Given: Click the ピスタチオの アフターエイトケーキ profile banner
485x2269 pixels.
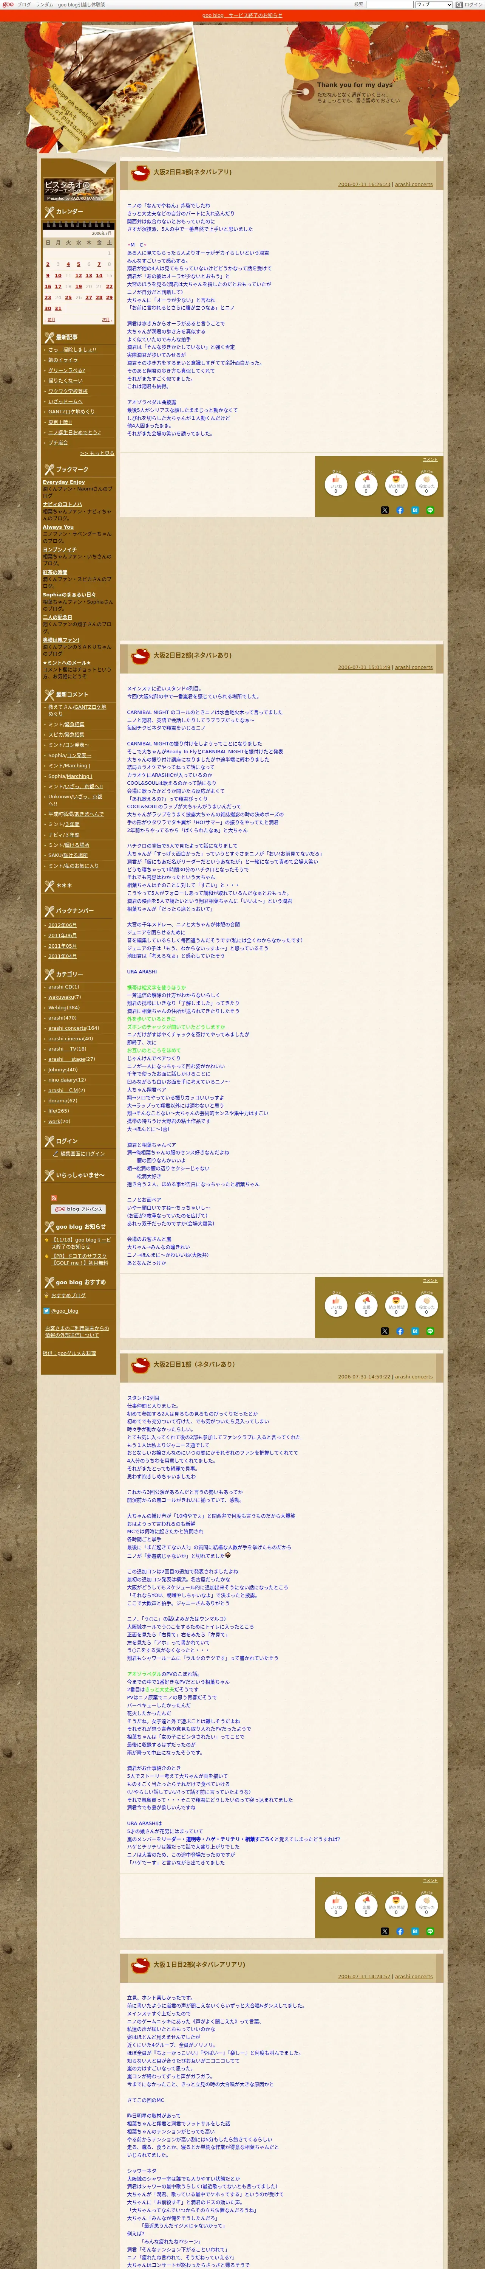Looking at the screenshot, I should pyautogui.click(x=78, y=189).
